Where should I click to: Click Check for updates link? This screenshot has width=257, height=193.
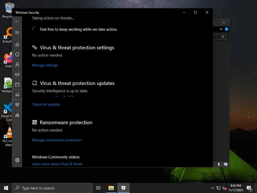tap(46, 104)
